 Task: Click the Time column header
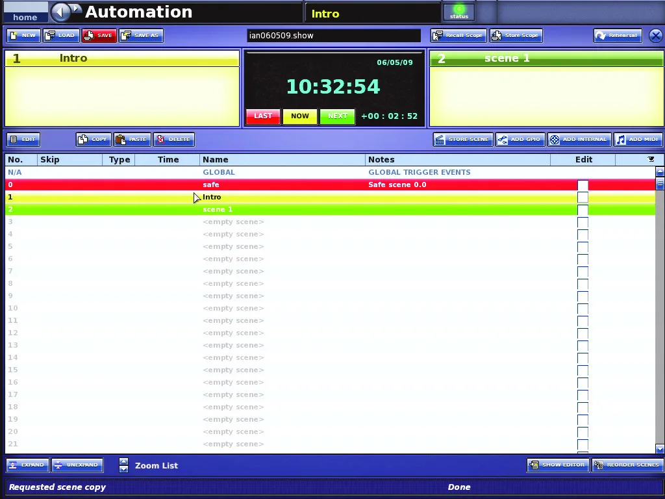pos(168,160)
